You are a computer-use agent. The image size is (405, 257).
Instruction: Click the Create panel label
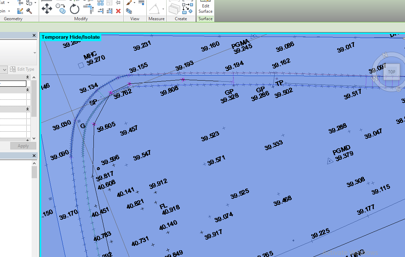[x=181, y=19]
